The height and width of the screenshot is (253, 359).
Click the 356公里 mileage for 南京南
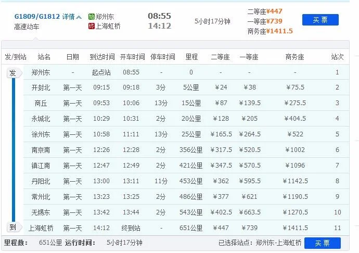click(x=191, y=150)
